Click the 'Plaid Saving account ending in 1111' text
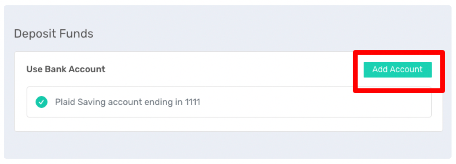The height and width of the screenshot is (164, 456). [x=128, y=102]
